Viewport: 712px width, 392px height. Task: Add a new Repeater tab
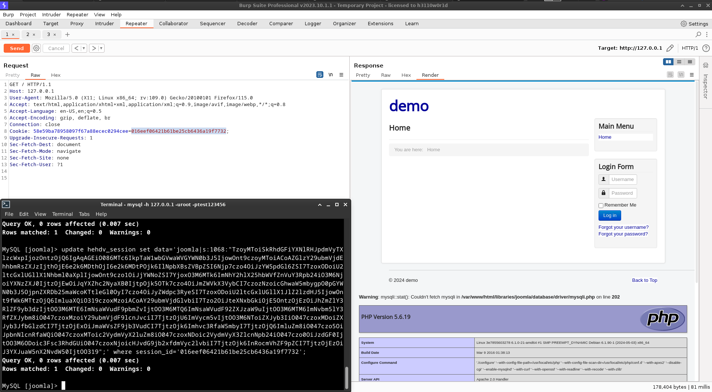[67, 34]
